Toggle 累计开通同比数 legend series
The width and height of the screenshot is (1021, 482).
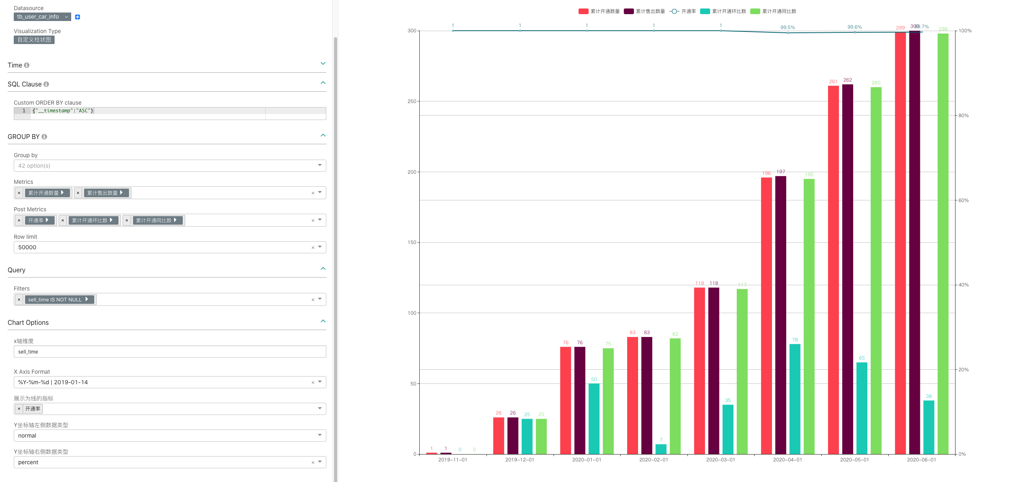coord(773,11)
